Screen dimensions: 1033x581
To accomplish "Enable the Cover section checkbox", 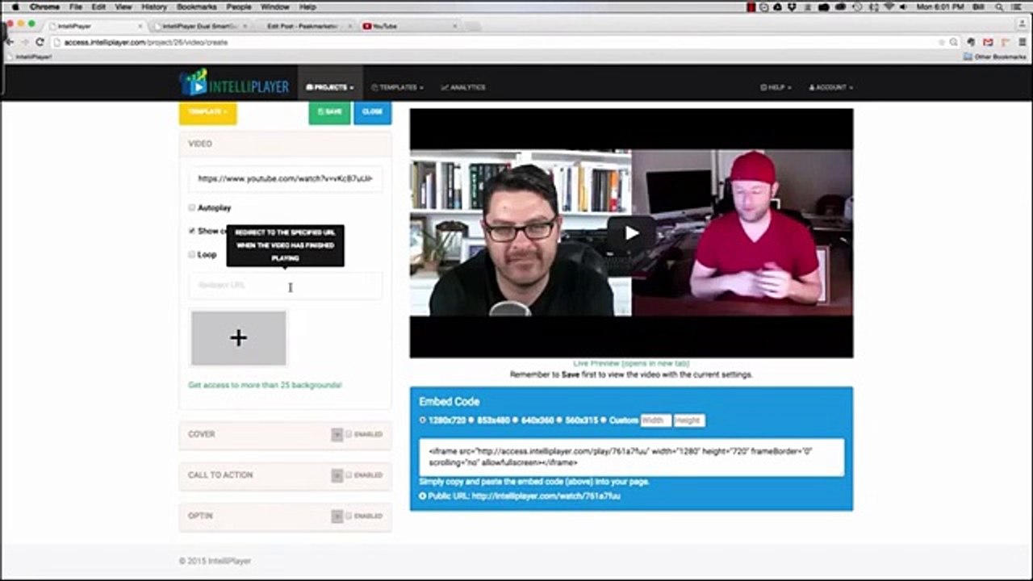I will (x=349, y=434).
